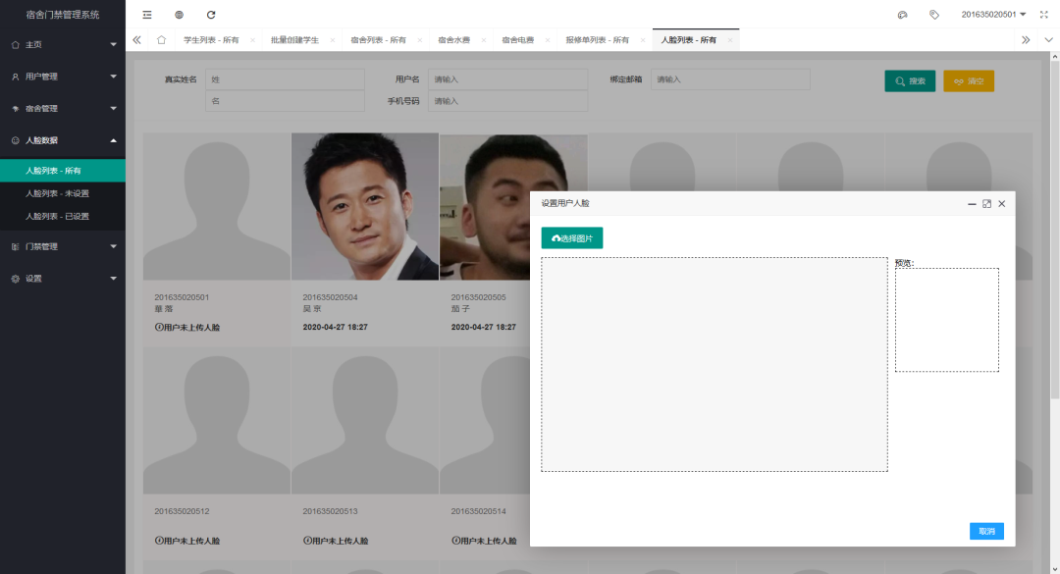This screenshot has height=574, width=1060.
Task: Switch to the 批量创建学生 tab
Action: click(294, 40)
